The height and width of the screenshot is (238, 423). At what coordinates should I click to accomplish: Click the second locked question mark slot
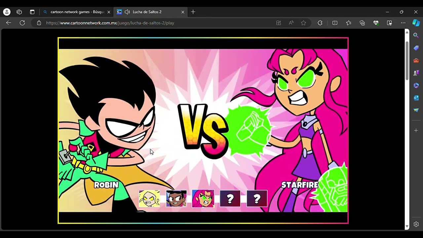(257, 198)
